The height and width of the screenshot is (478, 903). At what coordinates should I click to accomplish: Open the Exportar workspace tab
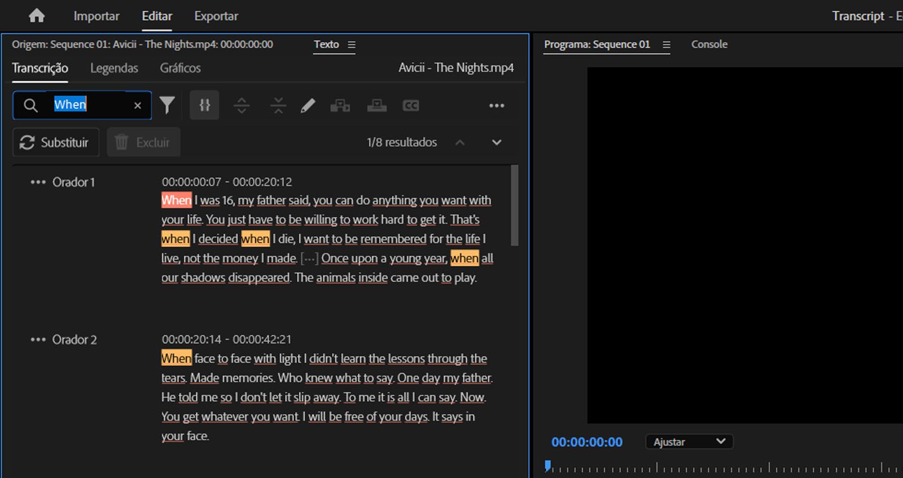tap(216, 16)
